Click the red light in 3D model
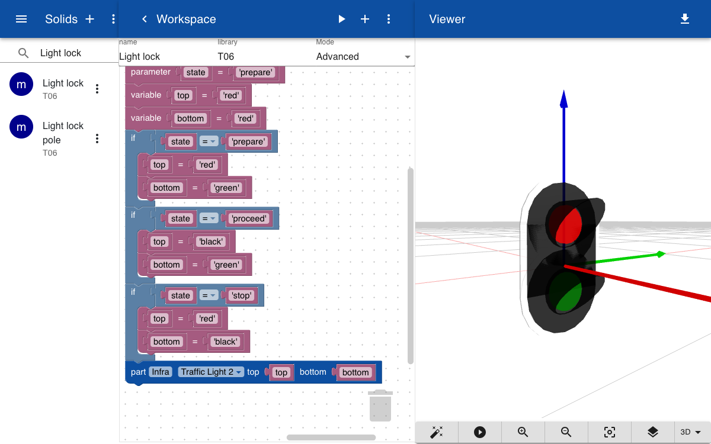 (566, 225)
